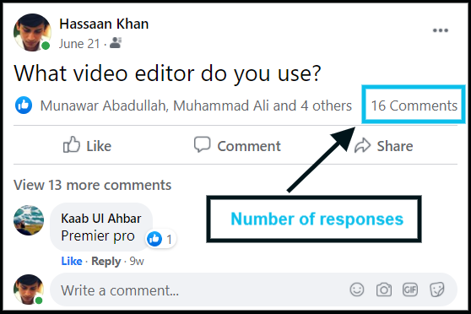The width and height of the screenshot is (471, 314).
Task: Click the friends audience icon beside June 21
Action: point(116,43)
